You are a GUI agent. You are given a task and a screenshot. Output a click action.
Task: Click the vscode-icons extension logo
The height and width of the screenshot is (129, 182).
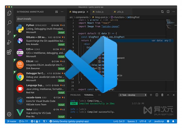pyautogui.click(x=20, y=101)
